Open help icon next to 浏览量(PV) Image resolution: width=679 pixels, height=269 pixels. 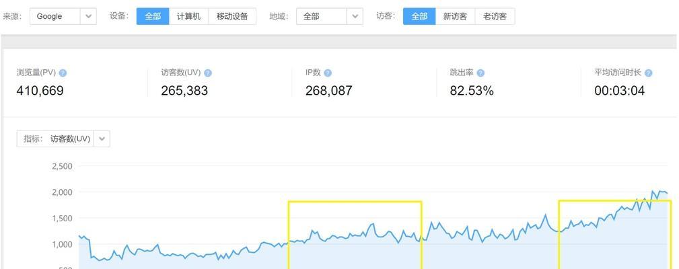63,73
